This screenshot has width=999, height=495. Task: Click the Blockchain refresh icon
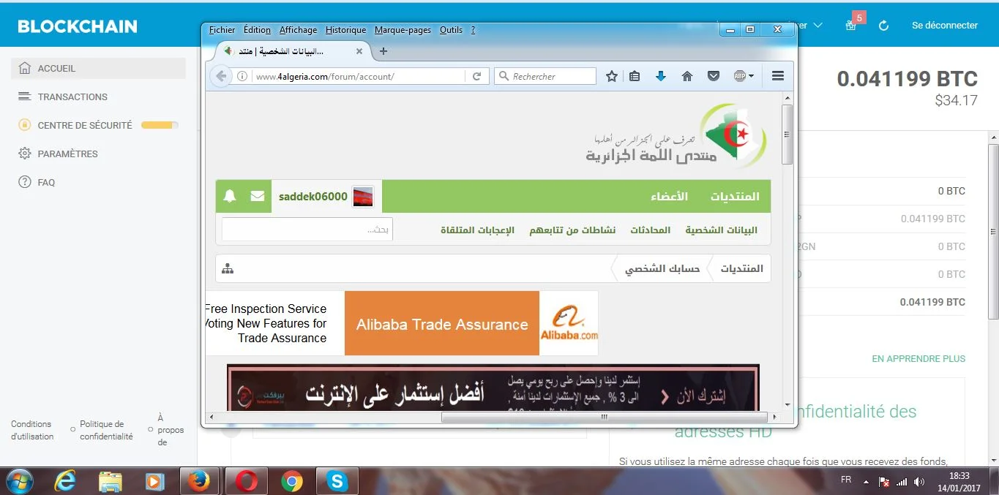pos(883,26)
